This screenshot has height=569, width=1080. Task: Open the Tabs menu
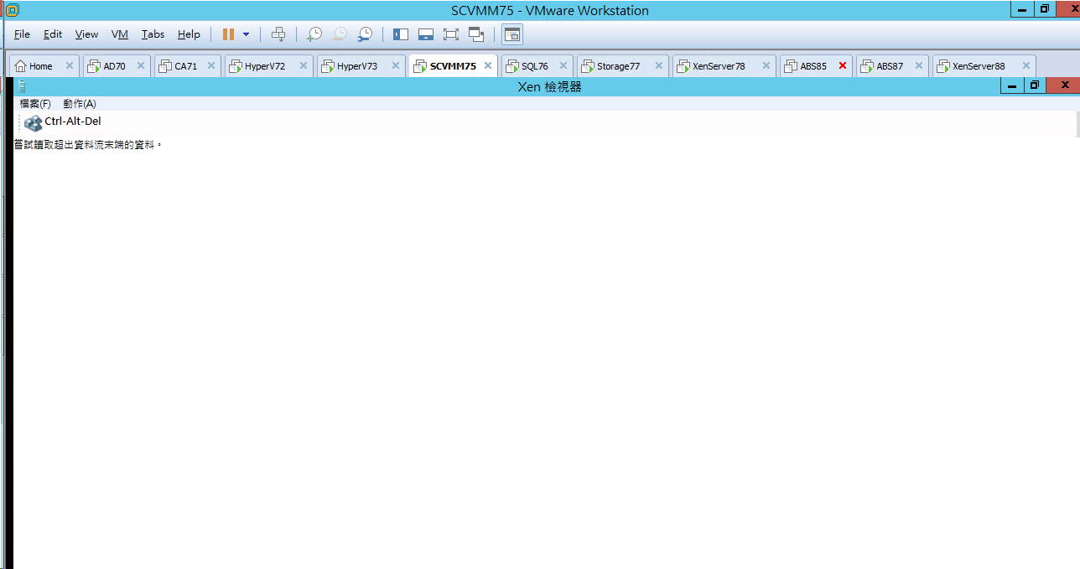click(x=153, y=34)
